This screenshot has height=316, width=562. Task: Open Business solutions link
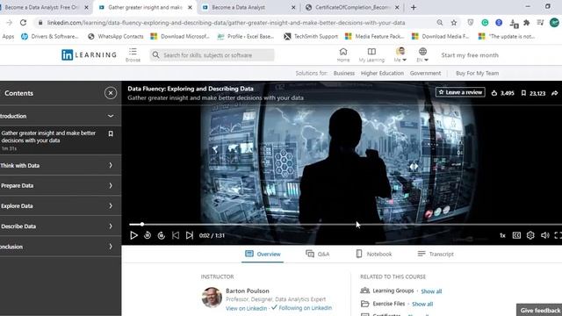344,73
